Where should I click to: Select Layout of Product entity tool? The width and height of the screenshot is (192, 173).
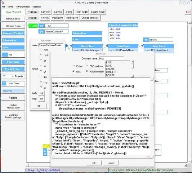[x=13, y=33]
